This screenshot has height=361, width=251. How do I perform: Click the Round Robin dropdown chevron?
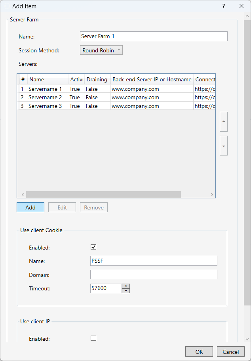pyautogui.click(x=118, y=50)
